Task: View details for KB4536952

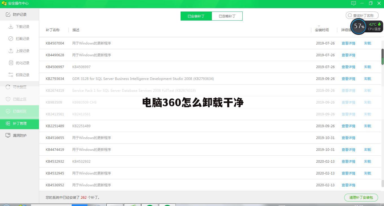Action: (348, 185)
